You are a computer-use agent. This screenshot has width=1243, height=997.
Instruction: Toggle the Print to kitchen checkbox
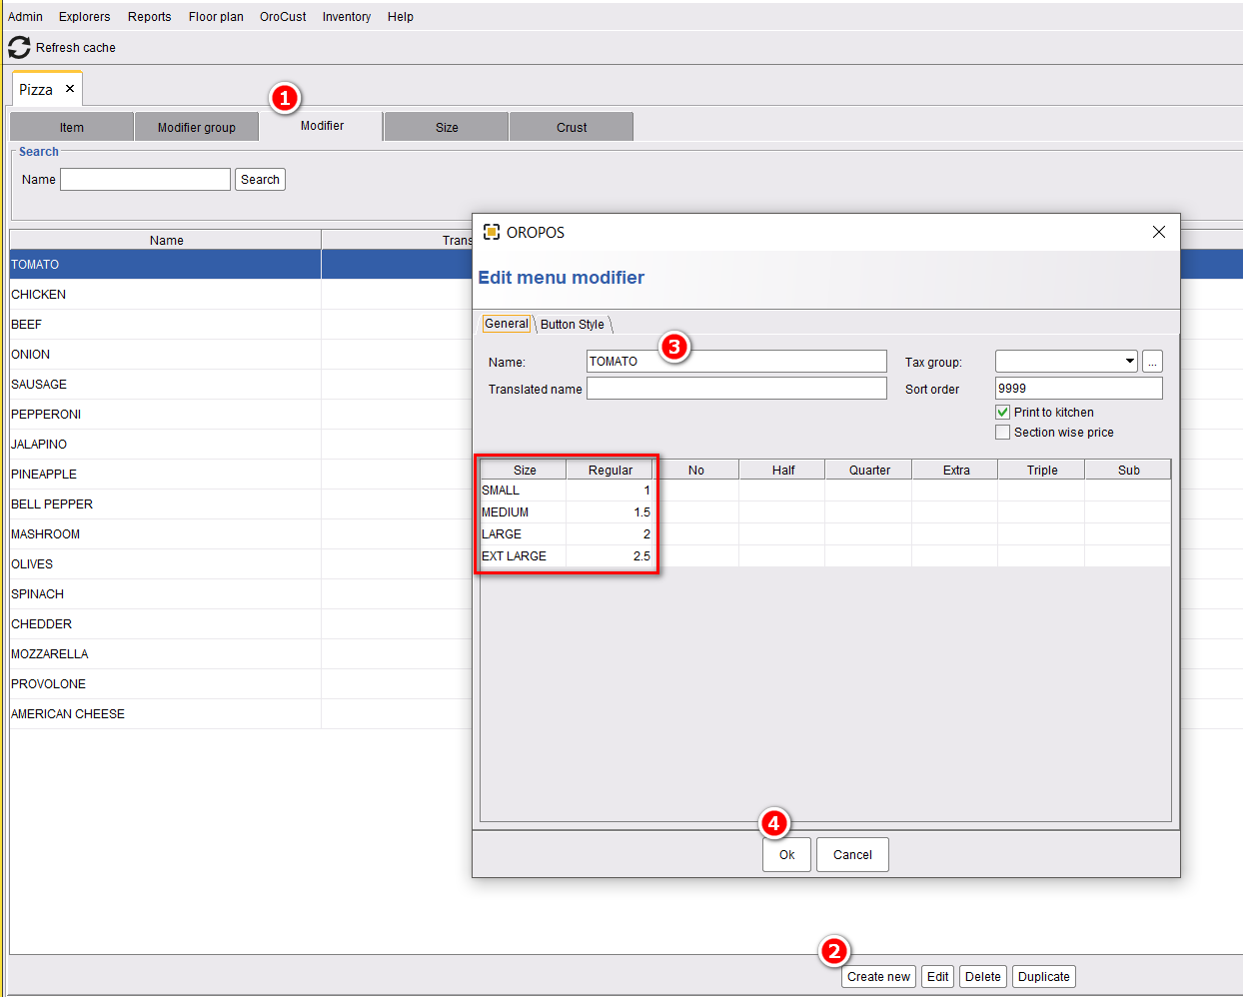1003,413
